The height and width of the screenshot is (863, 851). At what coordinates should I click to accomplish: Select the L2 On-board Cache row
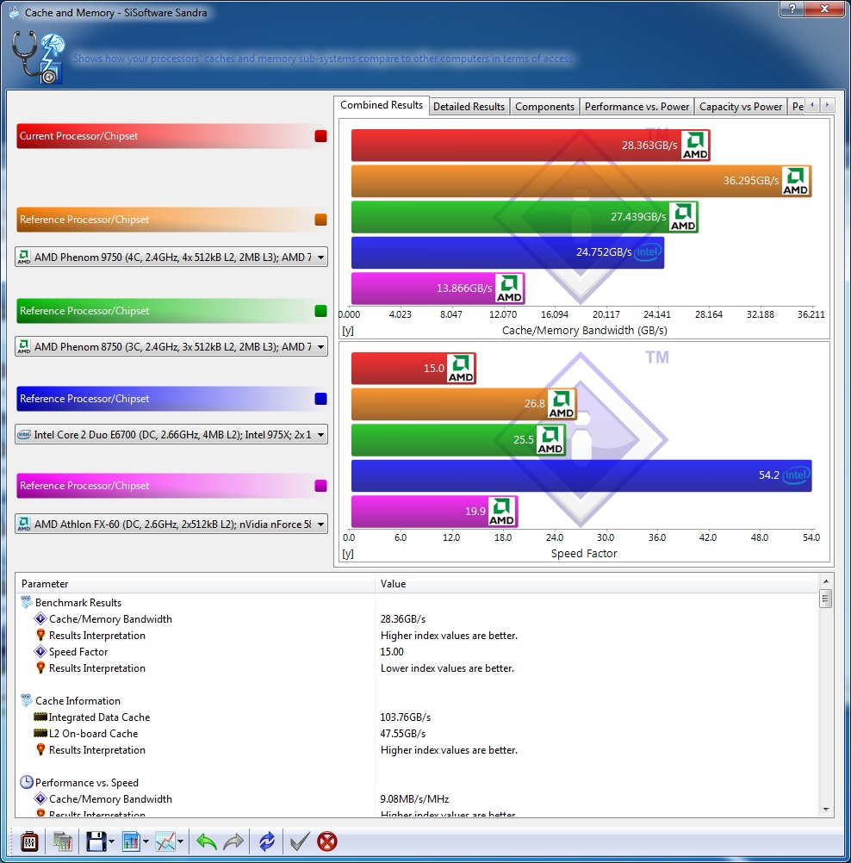[x=417, y=734]
